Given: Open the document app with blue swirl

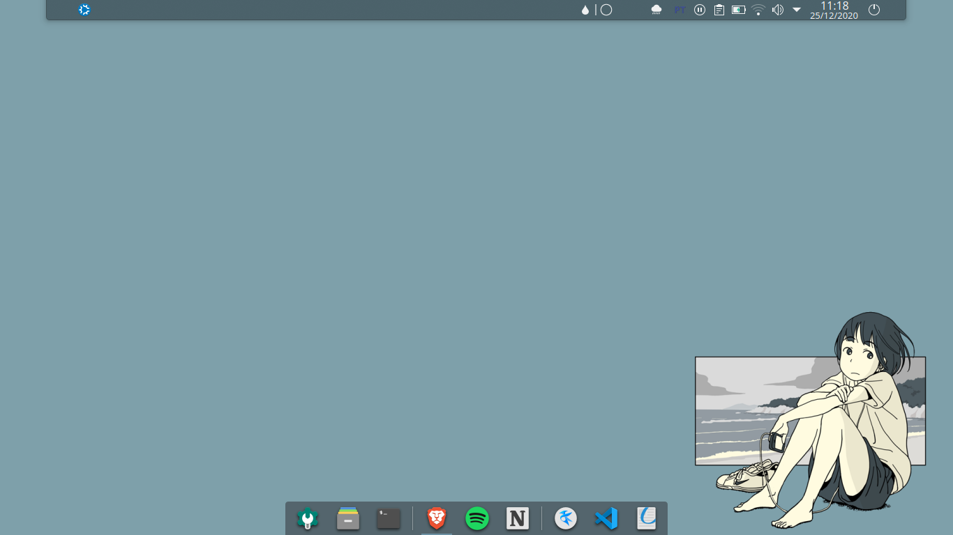Looking at the screenshot, I should [x=647, y=518].
